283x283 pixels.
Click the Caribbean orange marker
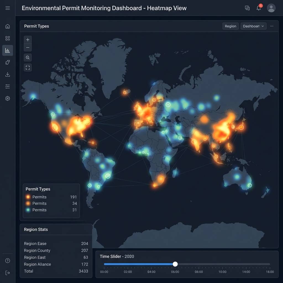pyautogui.click(x=93, y=143)
